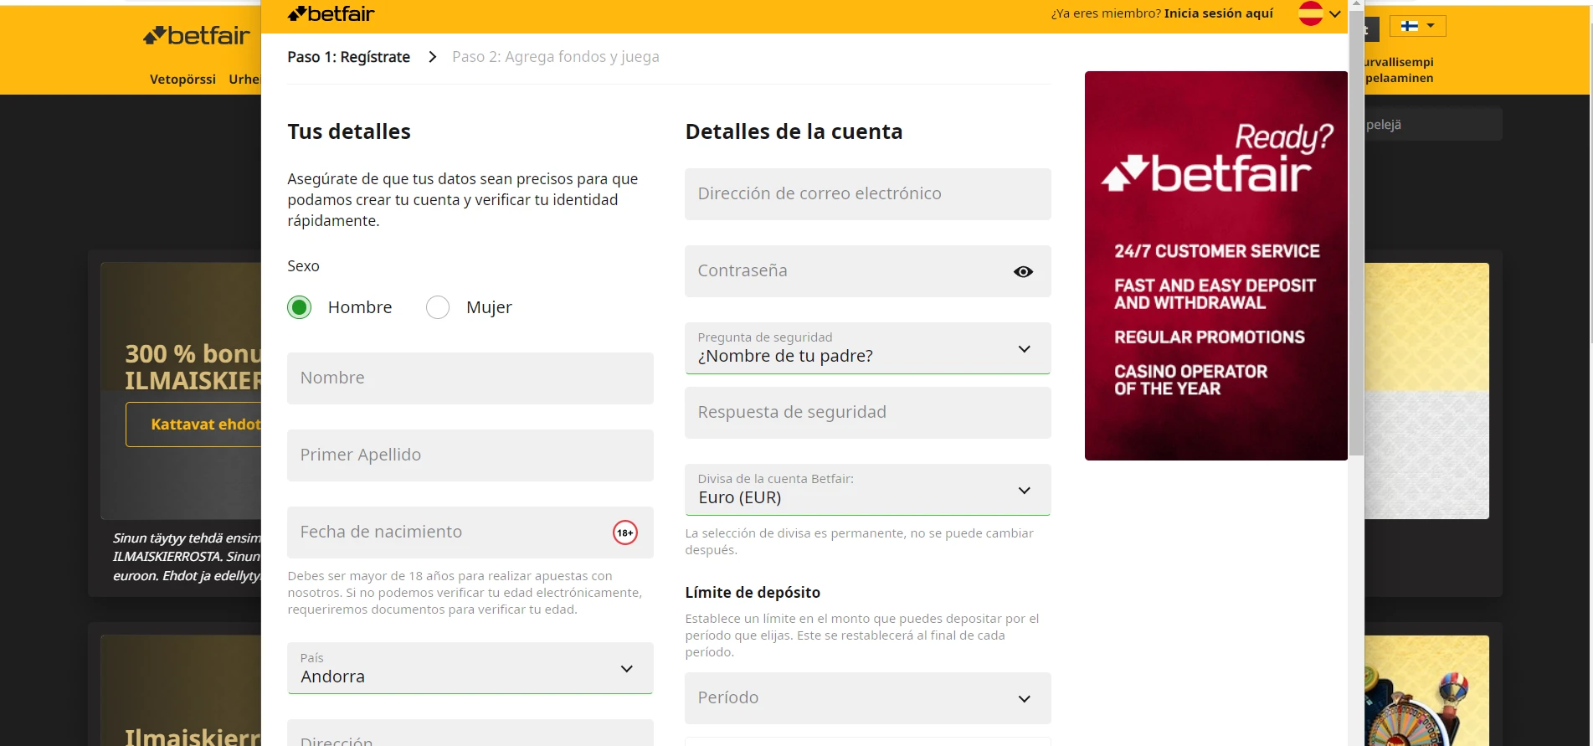Open Vetopörssi menu in background page
1593x746 pixels.
point(182,80)
